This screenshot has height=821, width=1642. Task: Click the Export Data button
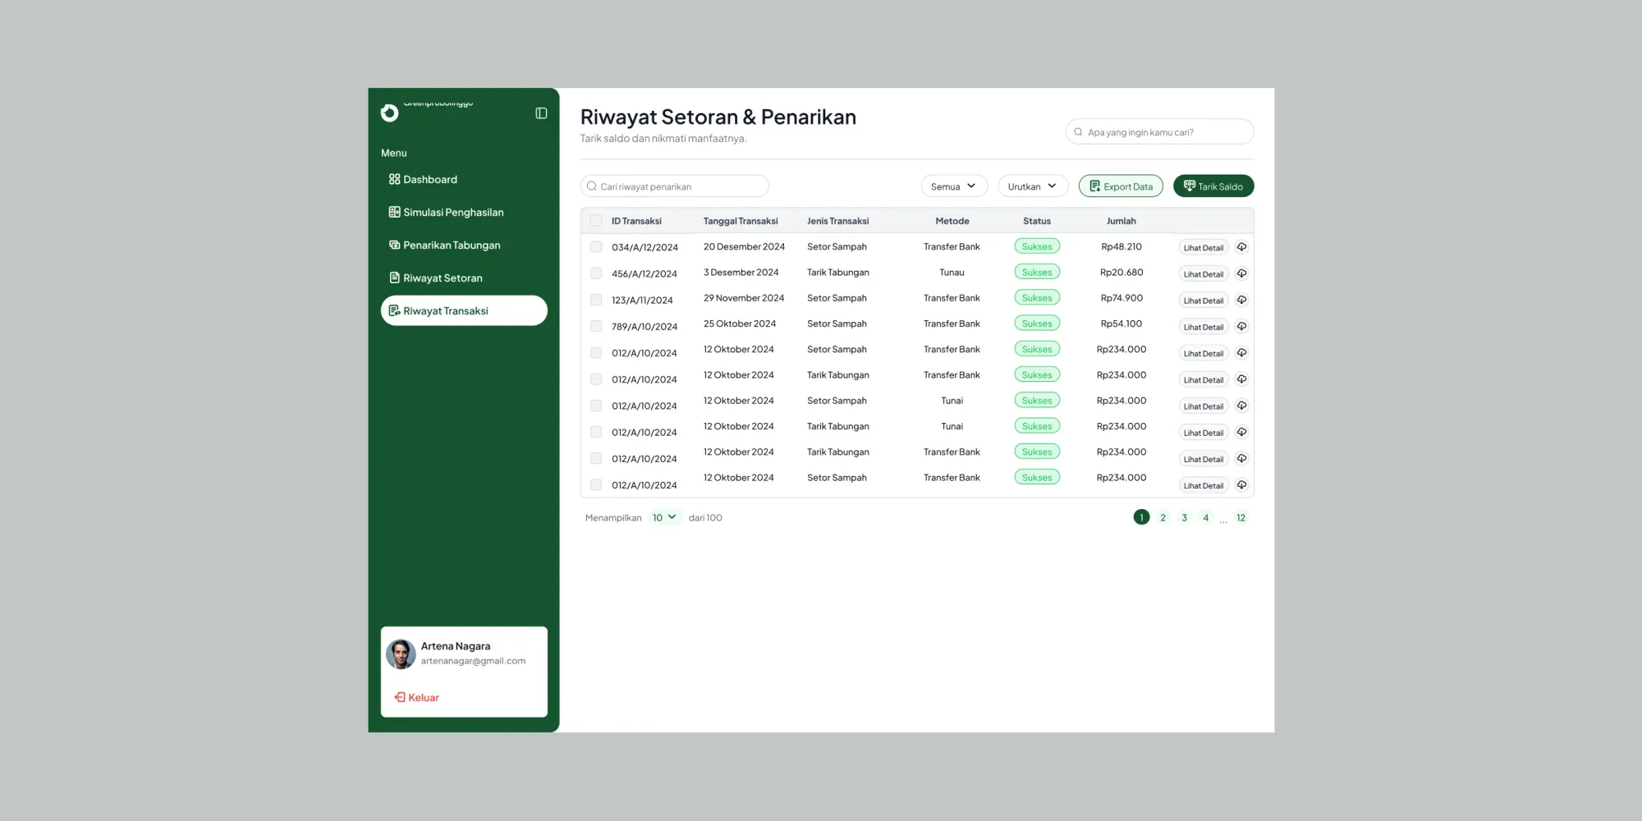[x=1121, y=186]
